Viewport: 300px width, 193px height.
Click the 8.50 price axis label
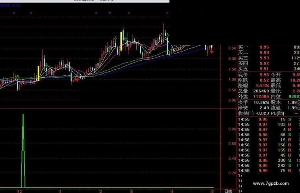click(x=232, y=48)
